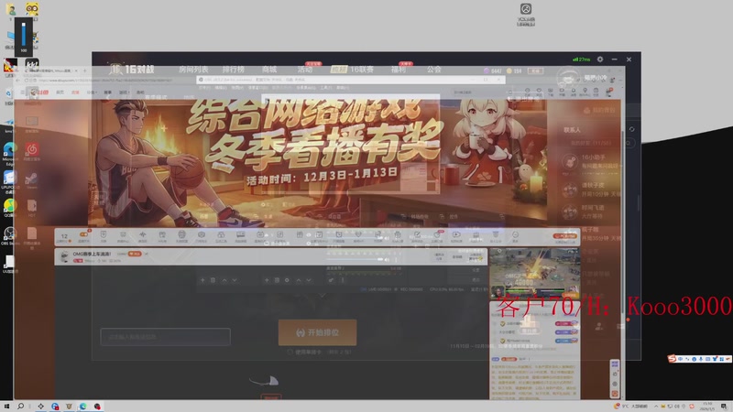This screenshot has height=412, width=733.
Task: Tick the 使用单排卡 checkbox
Action: [290, 352]
